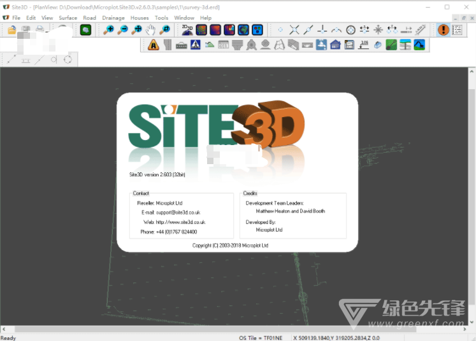
Task: Open the Houses menu
Action: point(140,18)
